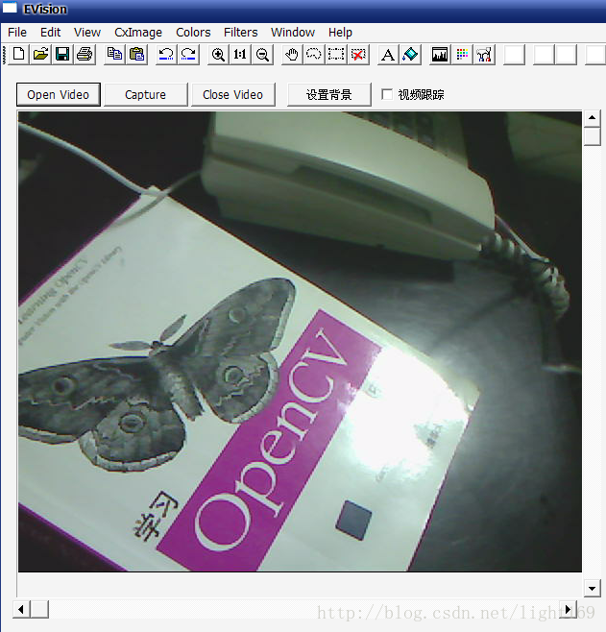Remove the selection with the red X icon
Image resolution: width=606 pixels, height=632 pixels.
point(358,55)
